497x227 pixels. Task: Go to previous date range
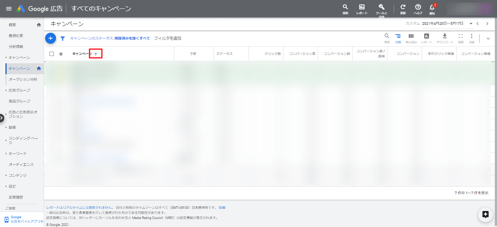point(478,24)
